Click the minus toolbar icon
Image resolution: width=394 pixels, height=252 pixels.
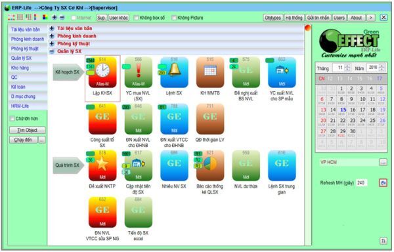tap(62, 17)
